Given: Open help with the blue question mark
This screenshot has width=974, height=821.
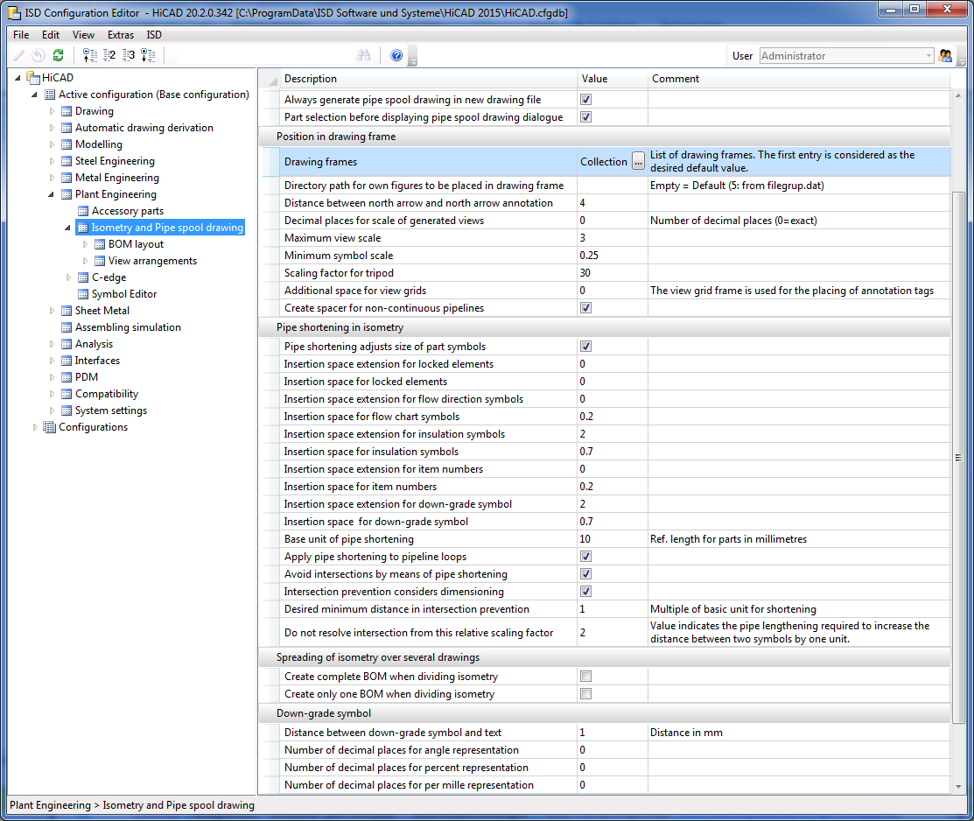Looking at the screenshot, I should pyautogui.click(x=396, y=55).
